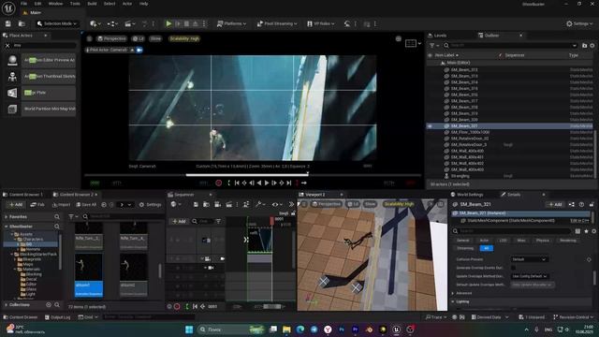The width and height of the screenshot is (599, 337).
Task: Click the Sequencer wrench actions icon
Action: click(x=260, y=204)
